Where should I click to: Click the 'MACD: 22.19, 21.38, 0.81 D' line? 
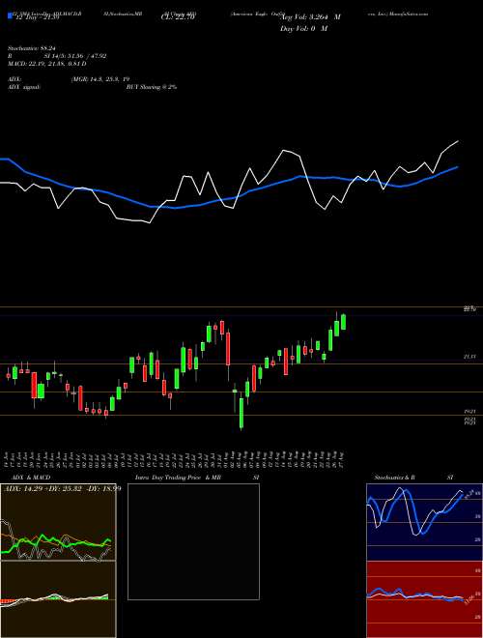tap(47, 64)
